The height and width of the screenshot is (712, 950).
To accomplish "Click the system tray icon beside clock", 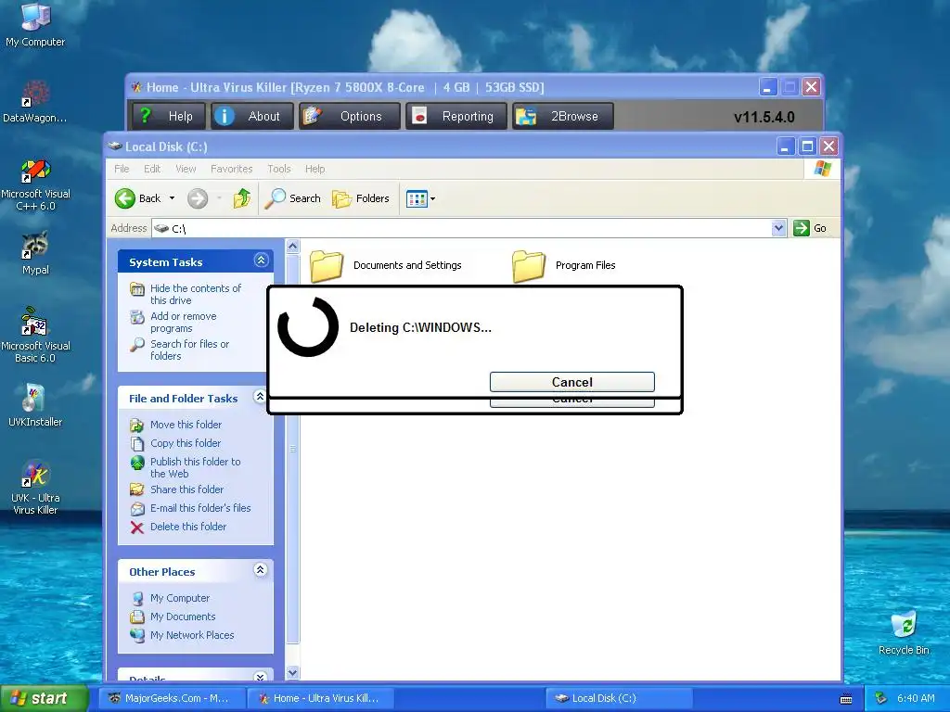I will [x=880, y=698].
